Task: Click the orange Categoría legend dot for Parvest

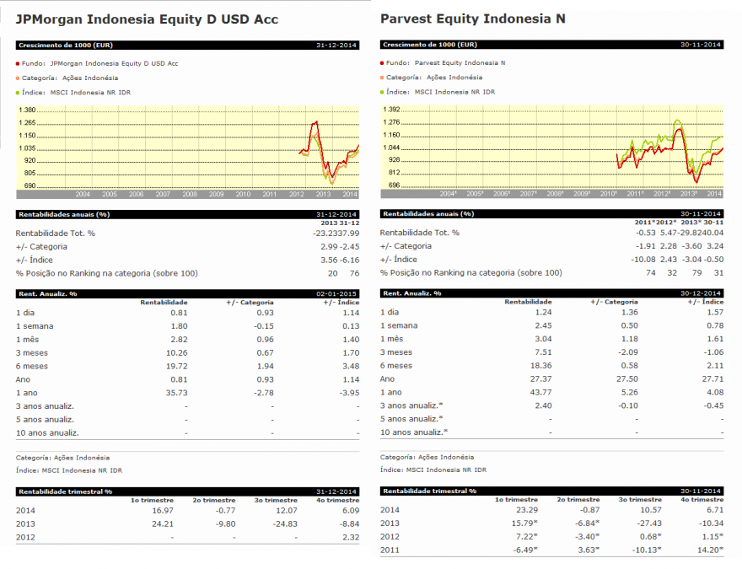Action: point(382,78)
